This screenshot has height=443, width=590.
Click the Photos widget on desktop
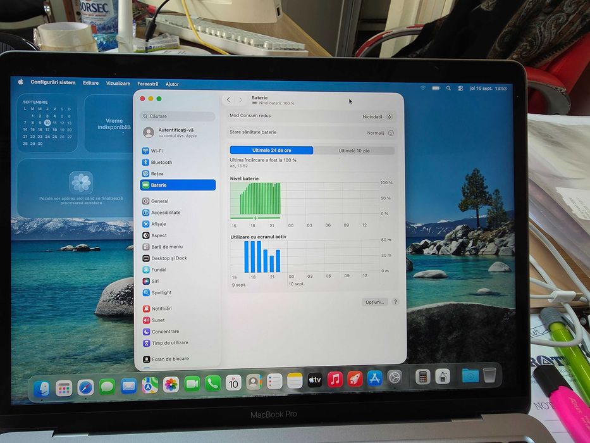pos(75,188)
